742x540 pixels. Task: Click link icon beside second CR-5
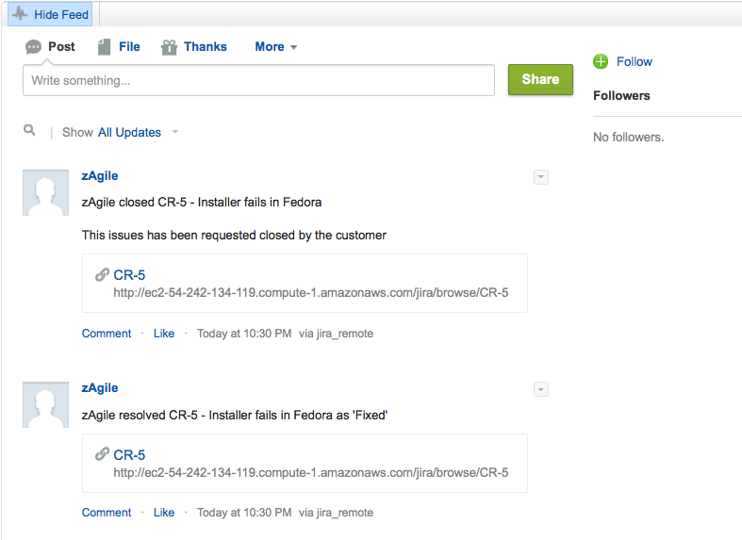tap(102, 454)
